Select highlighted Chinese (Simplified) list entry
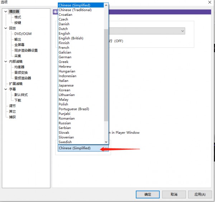This screenshot has width=215, height=202. click(81, 5)
